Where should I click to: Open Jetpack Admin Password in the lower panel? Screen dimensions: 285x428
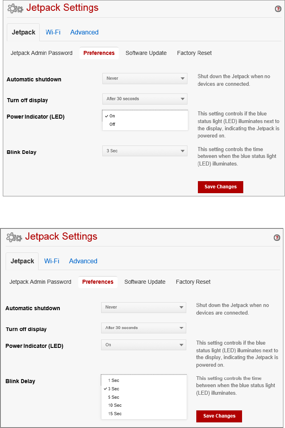point(40,282)
